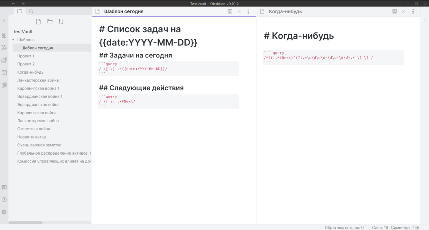This screenshot has width=429, height=230.
Task: Click into the #Next query code line
Action: click(x=117, y=101)
